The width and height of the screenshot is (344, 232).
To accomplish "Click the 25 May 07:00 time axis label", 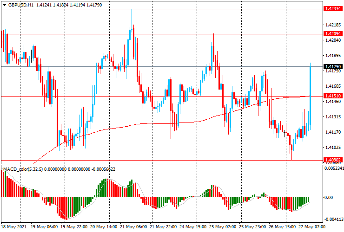I will pos(223,226).
